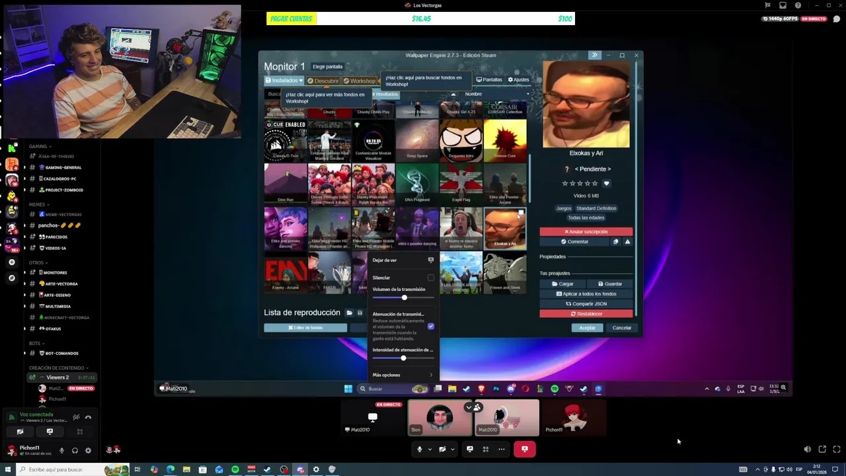
Task: Click Anular suscripción button
Action: point(586,231)
